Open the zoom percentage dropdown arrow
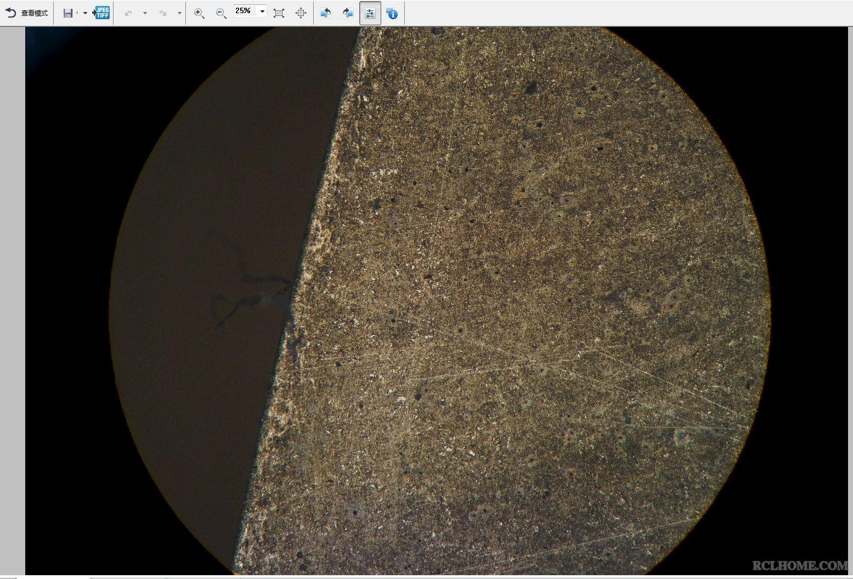The image size is (853, 579). [x=262, y=11]
